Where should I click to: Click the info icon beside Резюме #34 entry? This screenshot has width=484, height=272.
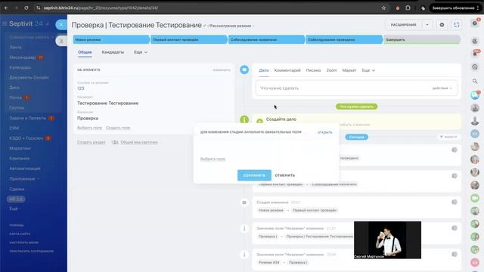[244, 255]
